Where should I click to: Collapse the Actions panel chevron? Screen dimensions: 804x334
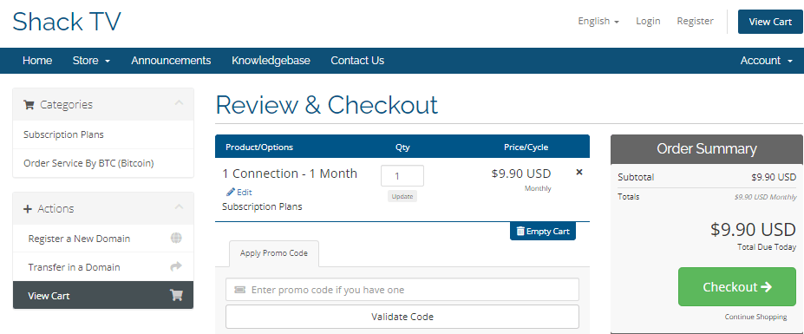[x=179, y=207]
